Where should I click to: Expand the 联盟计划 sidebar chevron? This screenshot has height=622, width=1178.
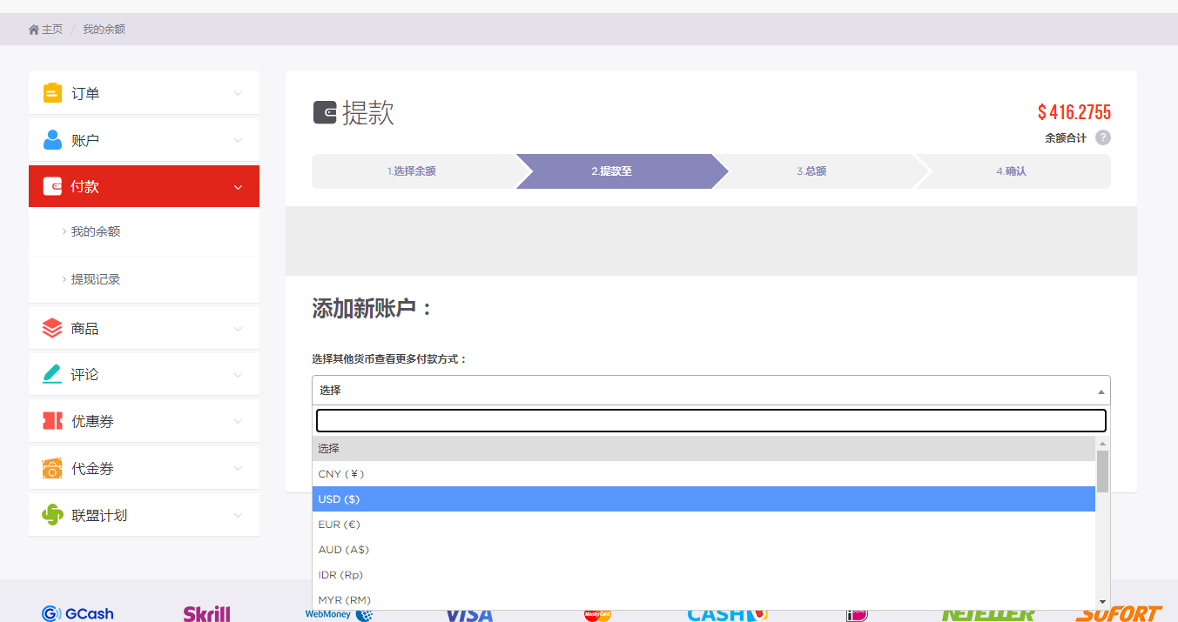[x=238, y=515]
